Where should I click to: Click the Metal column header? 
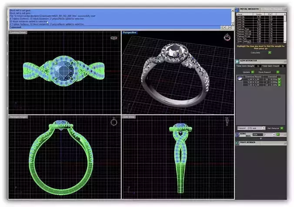244,14
